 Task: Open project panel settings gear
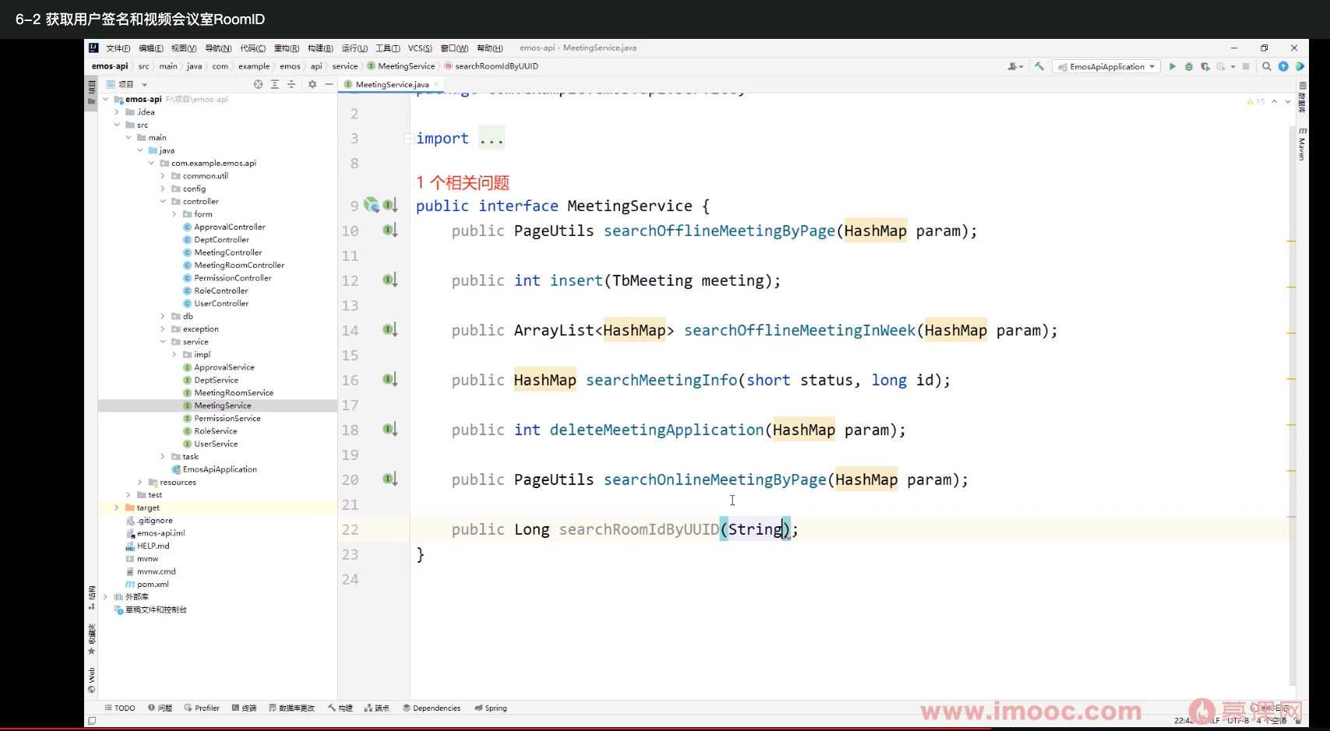tap(312, 84)
